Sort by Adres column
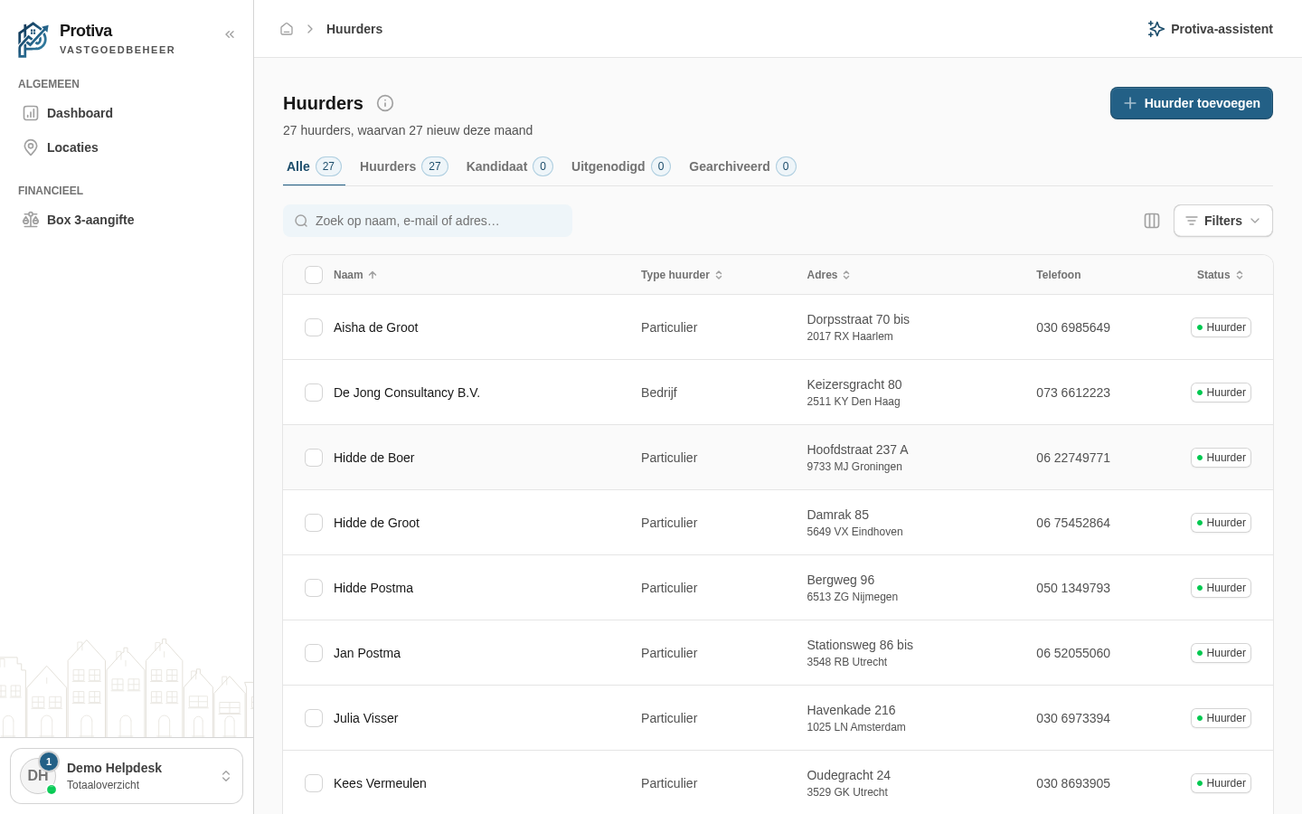The image size is (1302, 814). (x=828, y=275)
